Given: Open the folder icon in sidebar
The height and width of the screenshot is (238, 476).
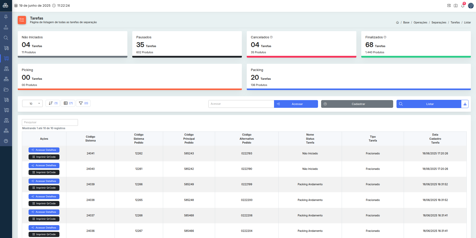Looking at the screenshot, I should click(6, 90).
